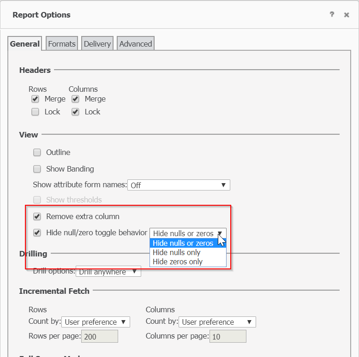Uncheck the Rows Merge checkbox
Image resolution: width=359 pixels, height=357 pixels.
coord(35,99)
